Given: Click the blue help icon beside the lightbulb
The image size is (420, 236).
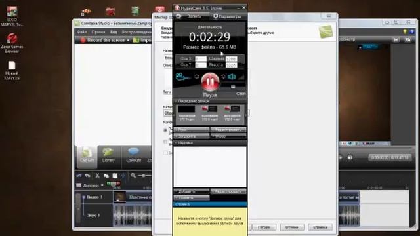Looking at the screenshot, I should pos(412,31).
